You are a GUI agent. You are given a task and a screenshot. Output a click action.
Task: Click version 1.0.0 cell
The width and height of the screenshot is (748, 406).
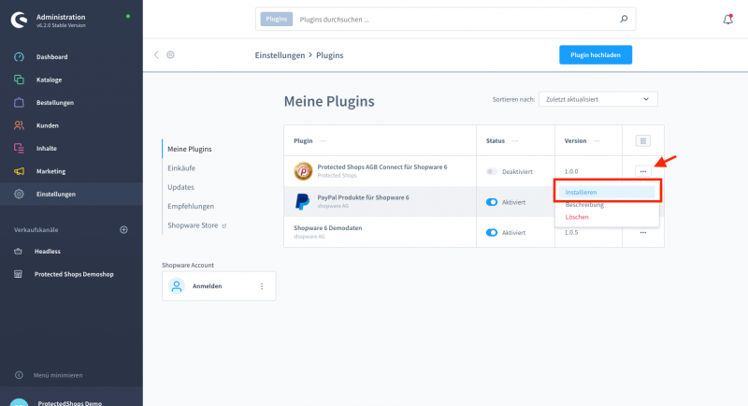(x=571, y=172)
